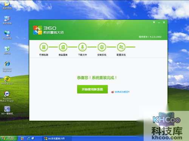Viewport: 189px width, 141px height.
Task: Open the title bar dropdown menu arrow
Action: [154, 22]
